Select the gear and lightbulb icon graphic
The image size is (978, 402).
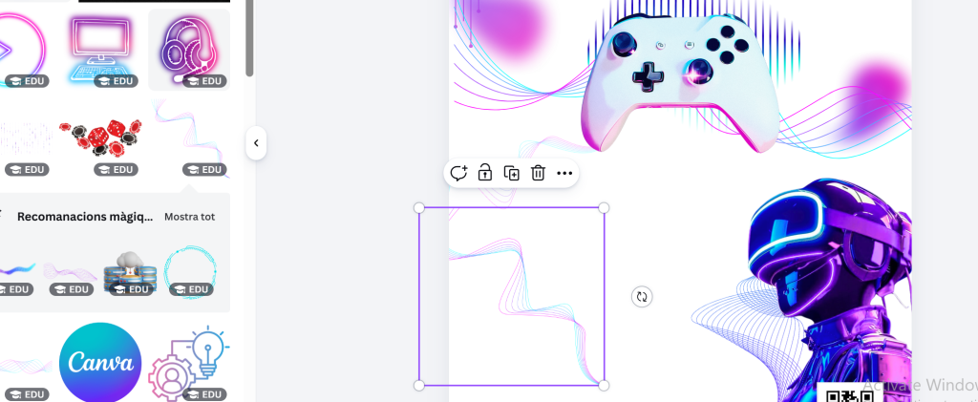point(189,363)
